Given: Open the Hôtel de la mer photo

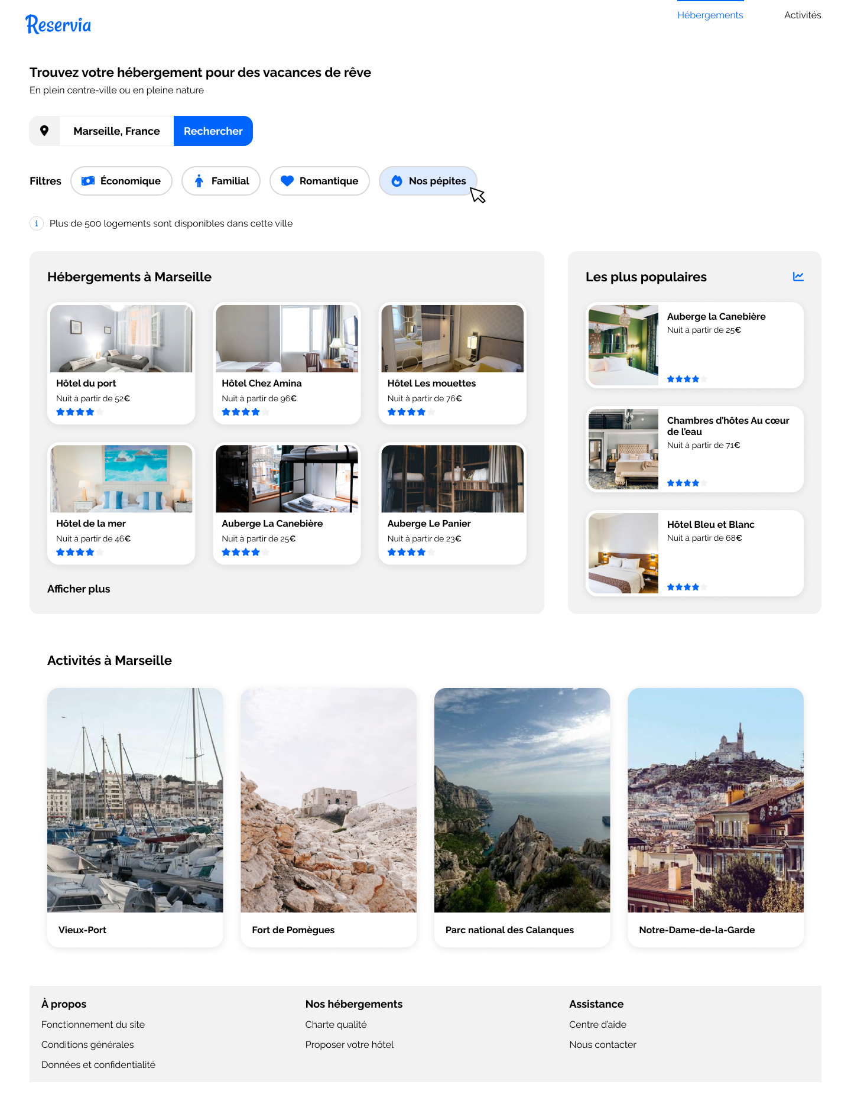Looking at the screenshot, I should (x=121, y=479).
